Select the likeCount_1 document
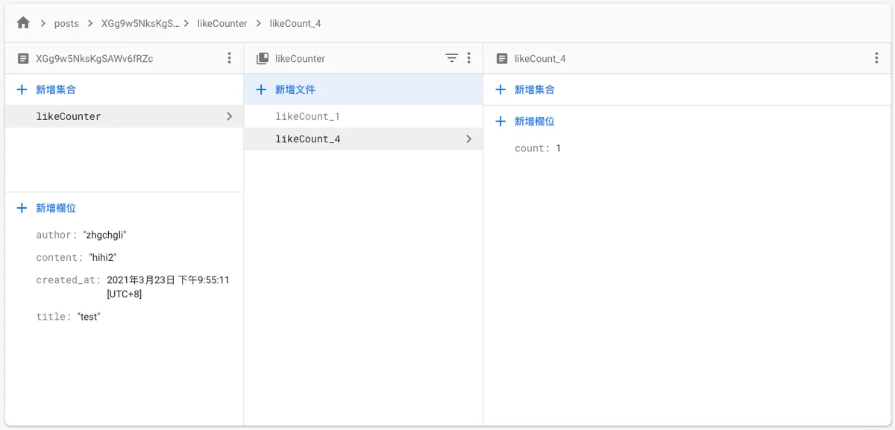The width and height of the screenshot is (895, 430). tap(307, 116)
